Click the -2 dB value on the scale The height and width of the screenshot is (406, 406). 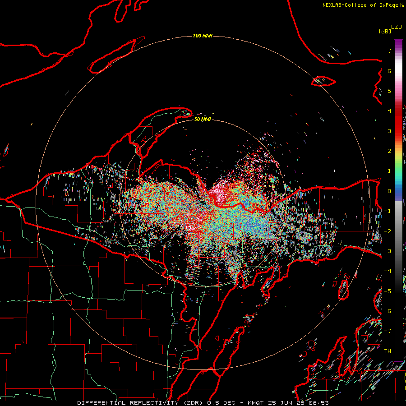coord(388,231)
